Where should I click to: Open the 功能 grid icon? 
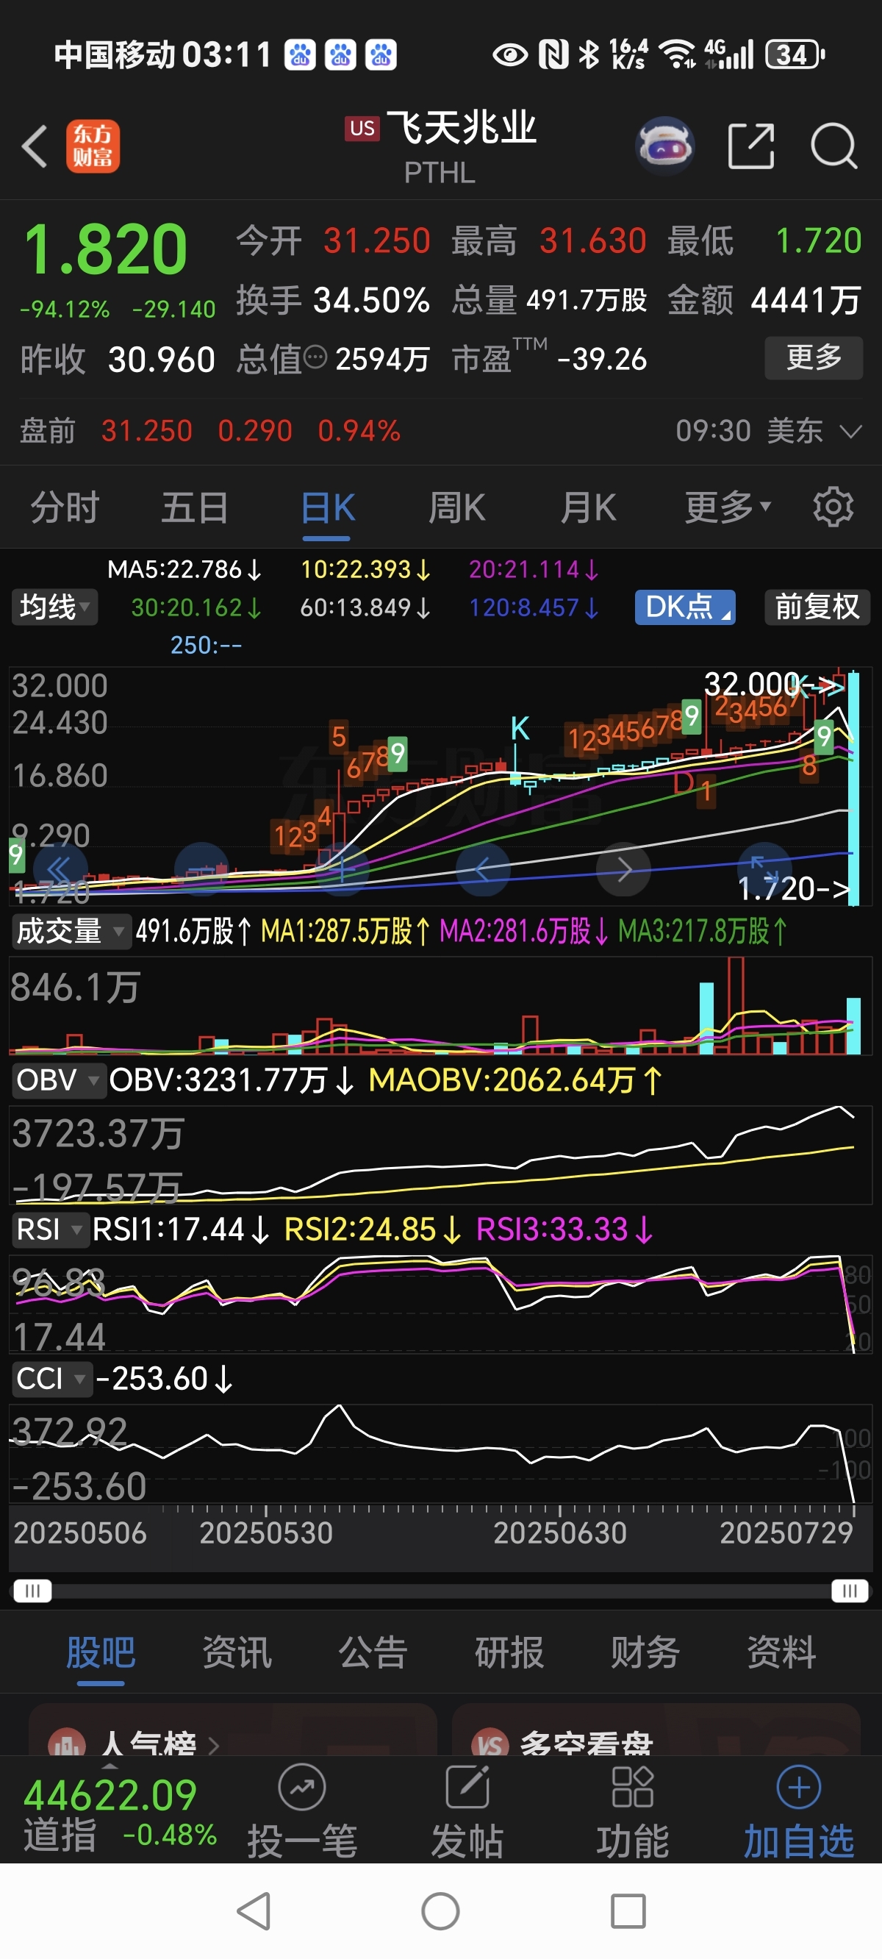(633, 1787)
